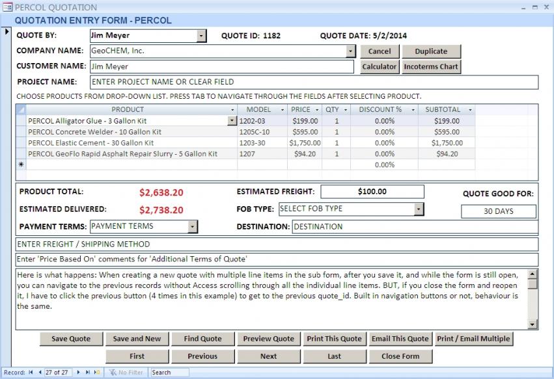Click the No Filter indicator
This screenshot has width=554, height=379.
pos(126,372)
